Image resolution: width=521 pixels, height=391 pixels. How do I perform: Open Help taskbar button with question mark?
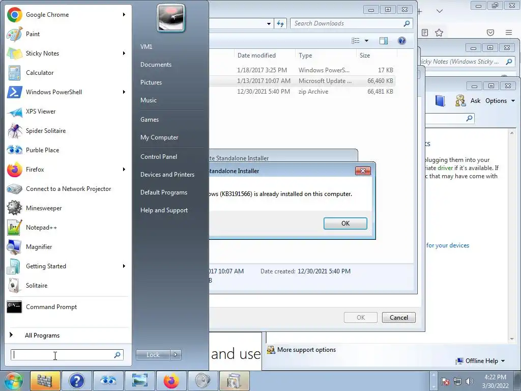click(x=76, y=381)
